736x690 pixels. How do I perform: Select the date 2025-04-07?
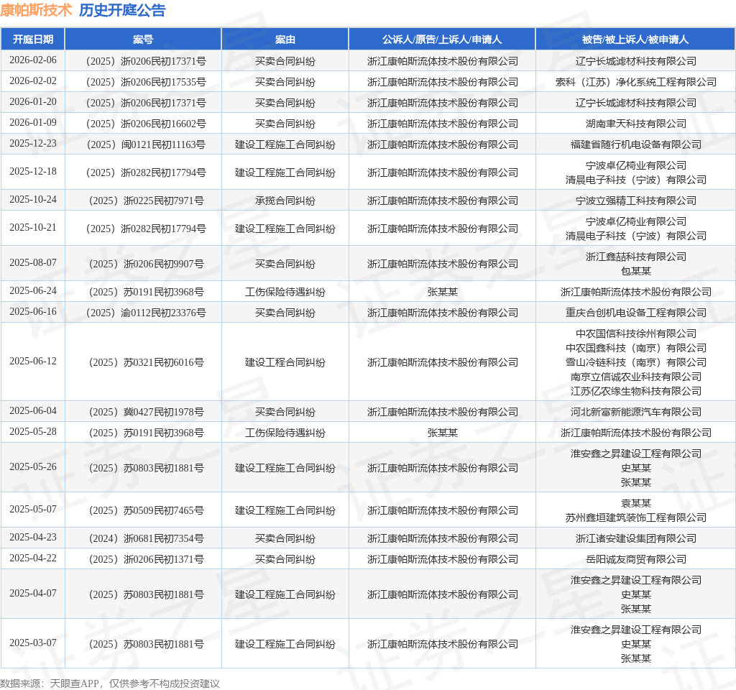click(33, 593)
